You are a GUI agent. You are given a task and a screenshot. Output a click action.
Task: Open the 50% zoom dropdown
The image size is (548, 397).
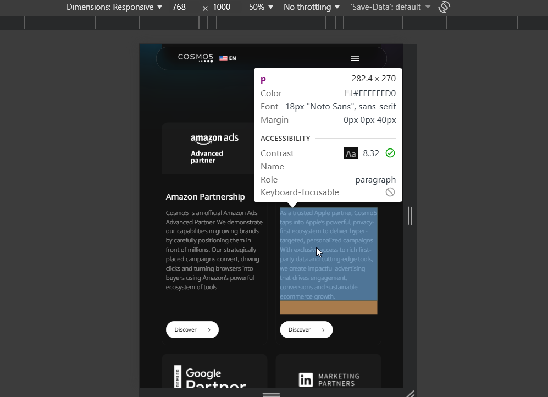(x=261, y=7)
